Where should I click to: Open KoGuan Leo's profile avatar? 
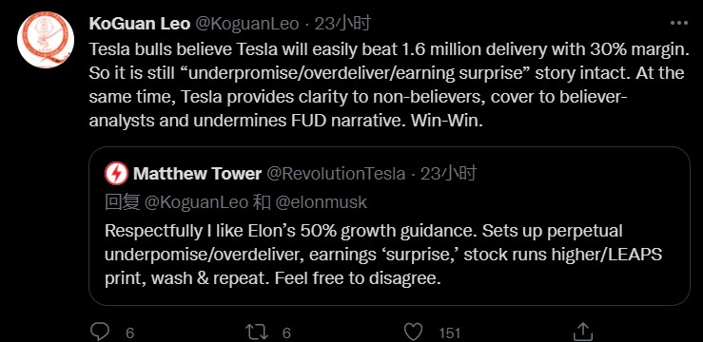(46, 39)
